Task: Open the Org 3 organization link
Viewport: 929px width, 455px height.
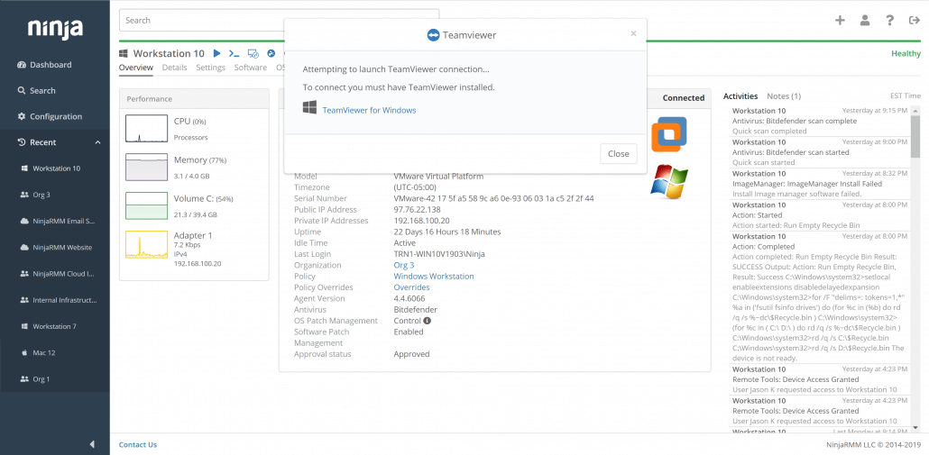Action: click(403, 265)
